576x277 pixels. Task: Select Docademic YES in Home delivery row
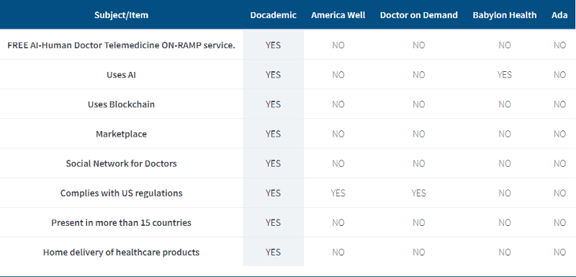pyautogui.click(x=274, y=253)
